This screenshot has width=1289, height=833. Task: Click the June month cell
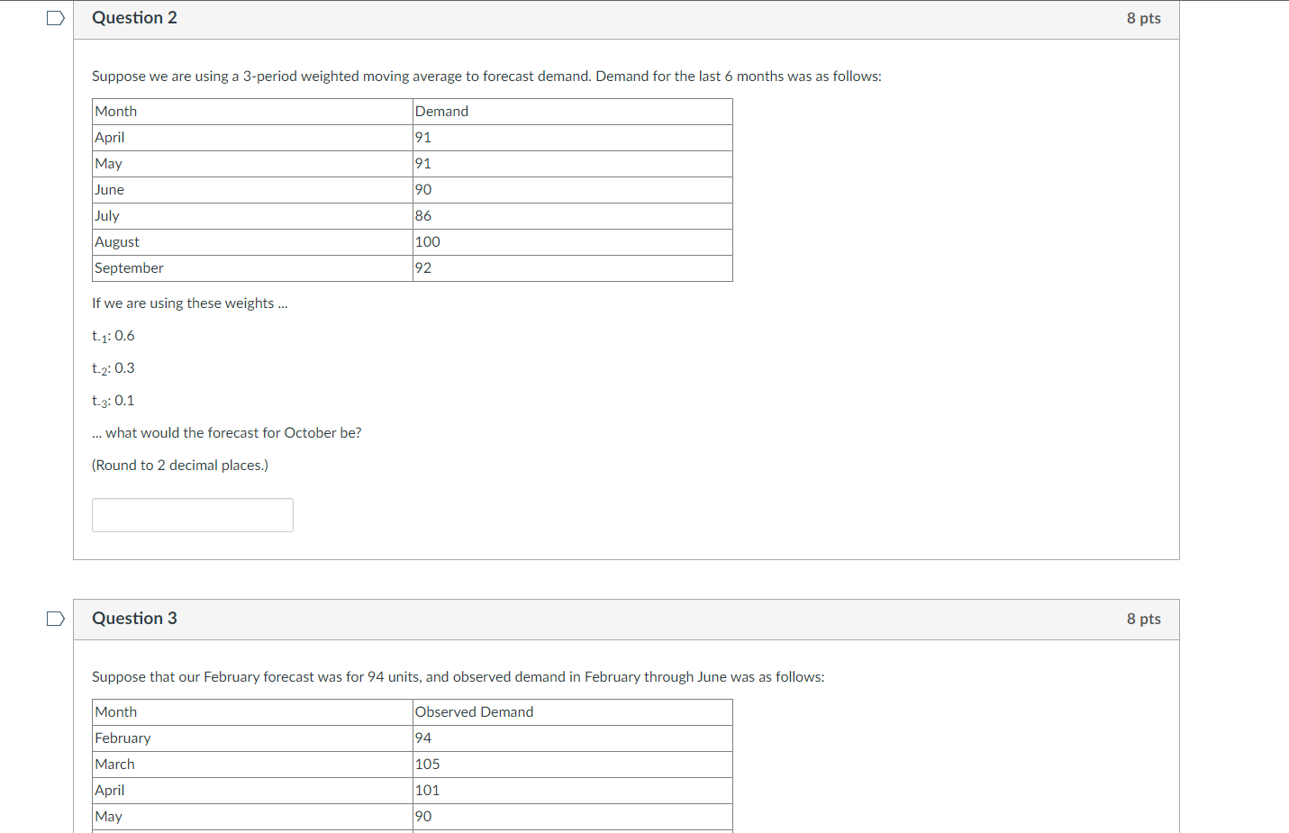[x=252, y=190]
